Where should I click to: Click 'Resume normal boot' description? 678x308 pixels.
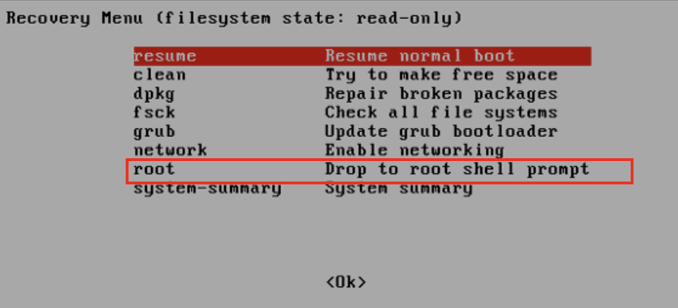pyautogui.click(x=420, y=57)
